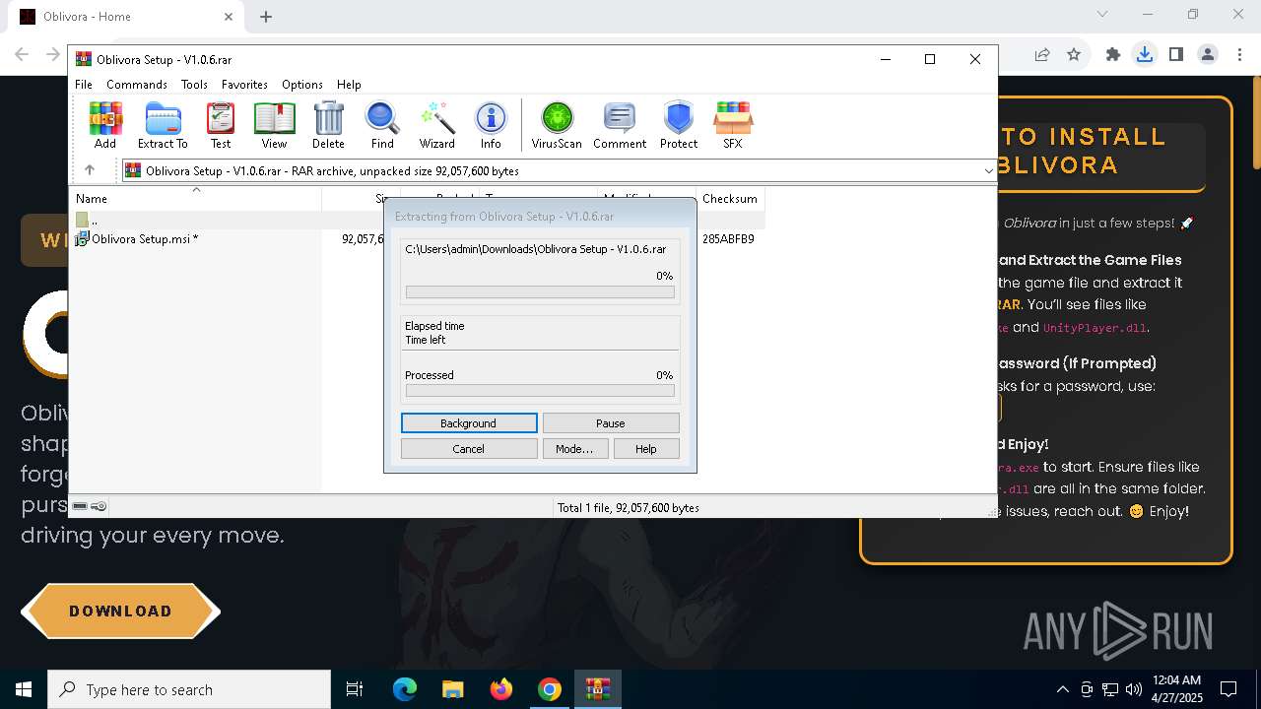Open the Favorites menu
This screenshot has width=1261, height=709.
click(244, 85)
